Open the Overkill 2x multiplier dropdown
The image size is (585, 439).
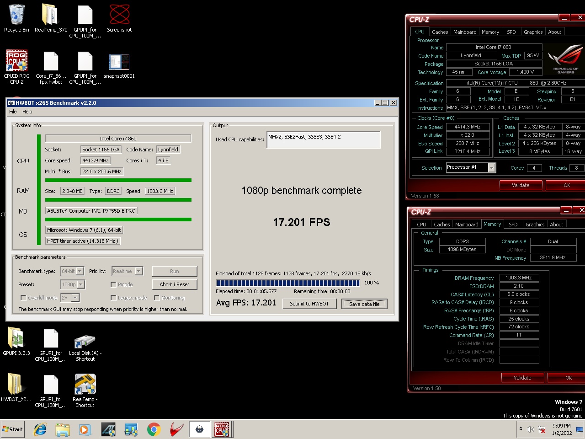70,298
